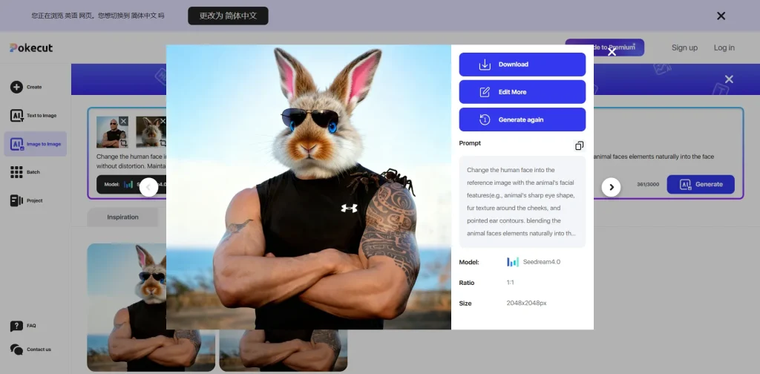Viewport: 760px width, 374px height.
Task: Click the Download icon on the Download button
Action: (485, 65)
